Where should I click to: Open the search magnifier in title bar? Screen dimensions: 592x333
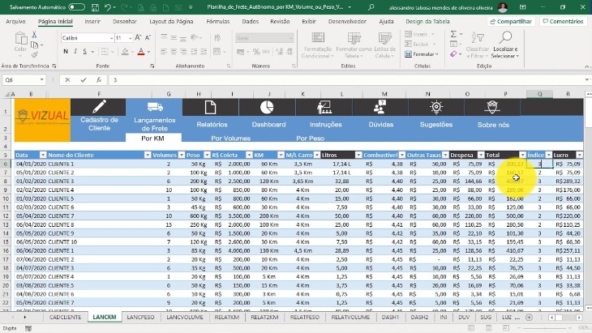click(x=371, y=7)
